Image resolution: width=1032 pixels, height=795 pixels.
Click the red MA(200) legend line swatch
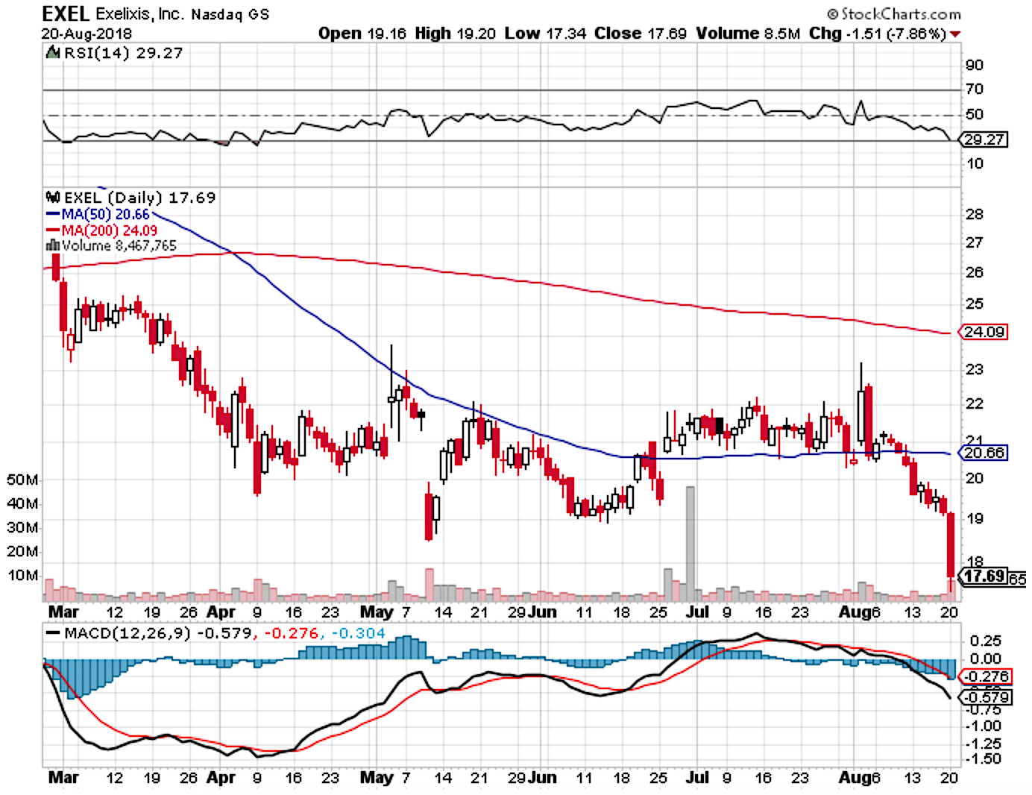(x=53, y=230)
